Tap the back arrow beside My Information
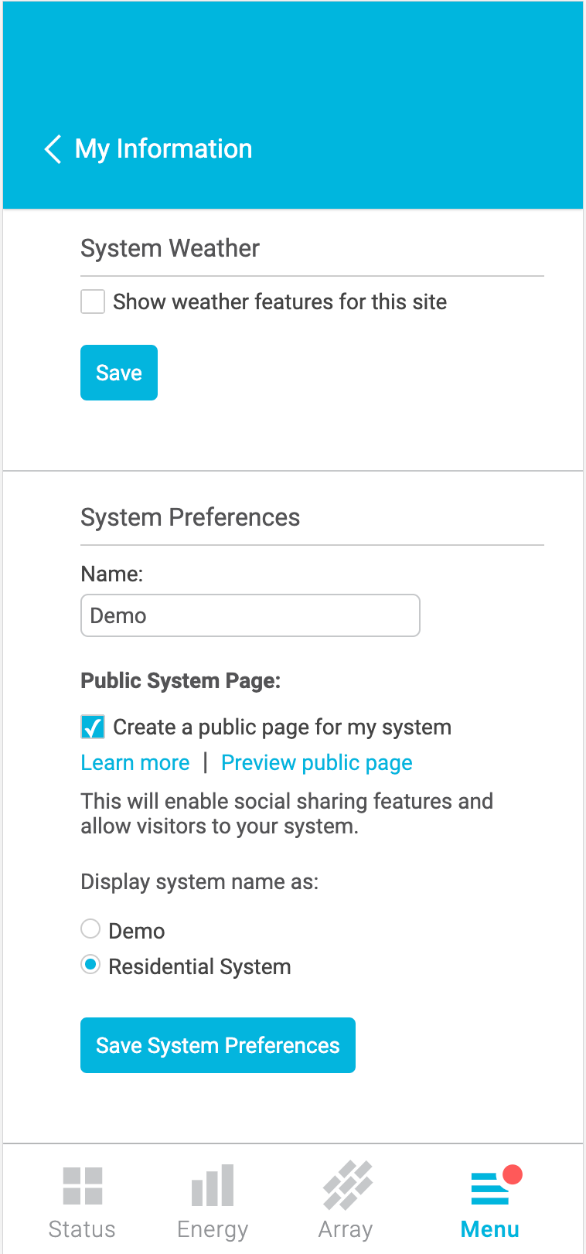This screenshot has width=586, height=1254. [52, 149]
